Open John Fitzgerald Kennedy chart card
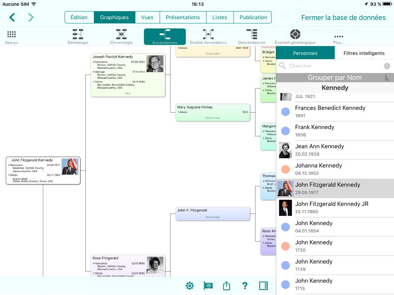The height and width of the screenshot is (295, 394). [x=43, y=171]
